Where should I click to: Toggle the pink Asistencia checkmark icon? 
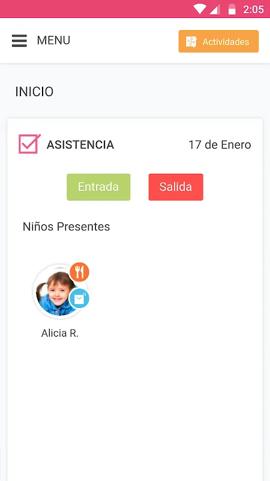pos(29,144)
